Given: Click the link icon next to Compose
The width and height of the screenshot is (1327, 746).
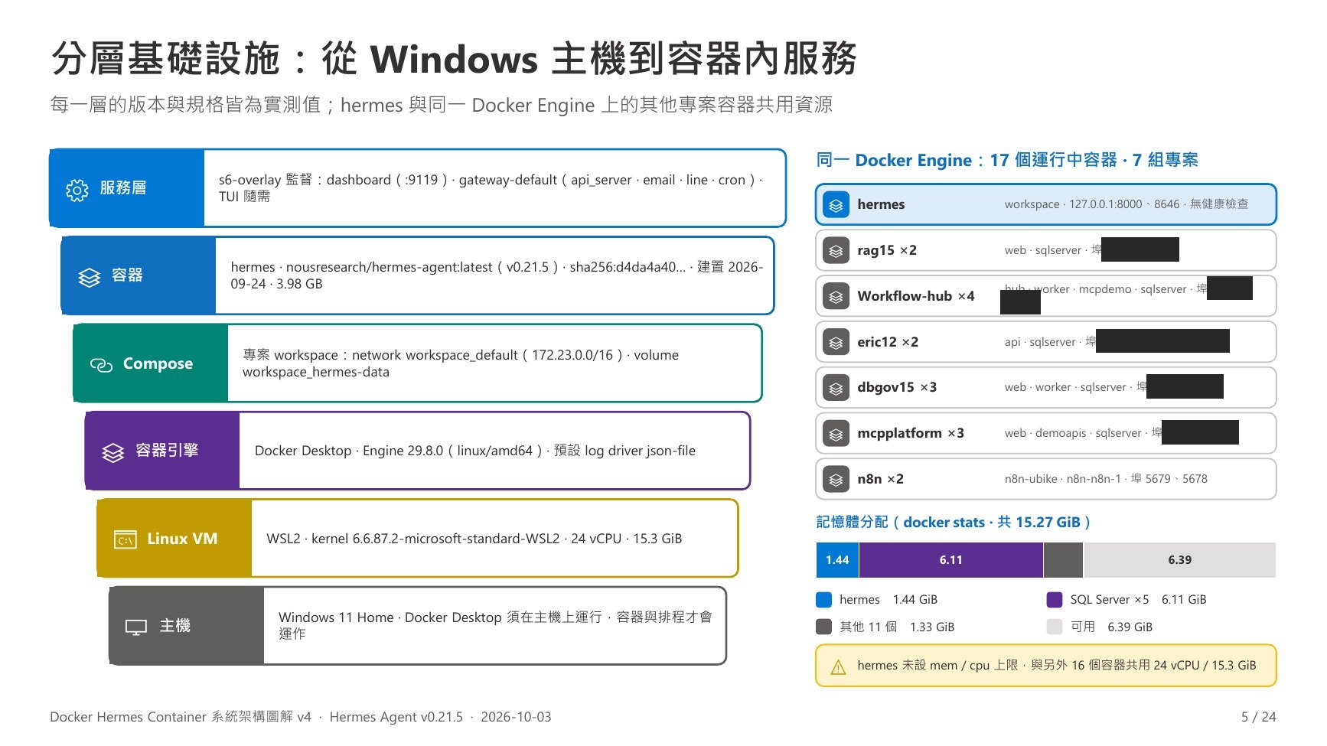Looking at the screenshot, I should point(101,365).
